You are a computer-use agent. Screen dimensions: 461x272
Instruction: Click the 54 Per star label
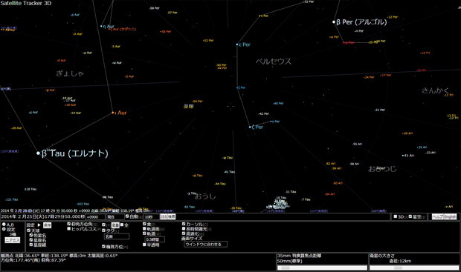click(198, 102)
